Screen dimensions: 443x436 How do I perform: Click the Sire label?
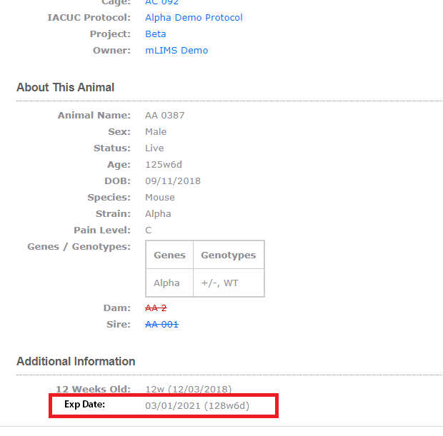click(x=119, y=324)
